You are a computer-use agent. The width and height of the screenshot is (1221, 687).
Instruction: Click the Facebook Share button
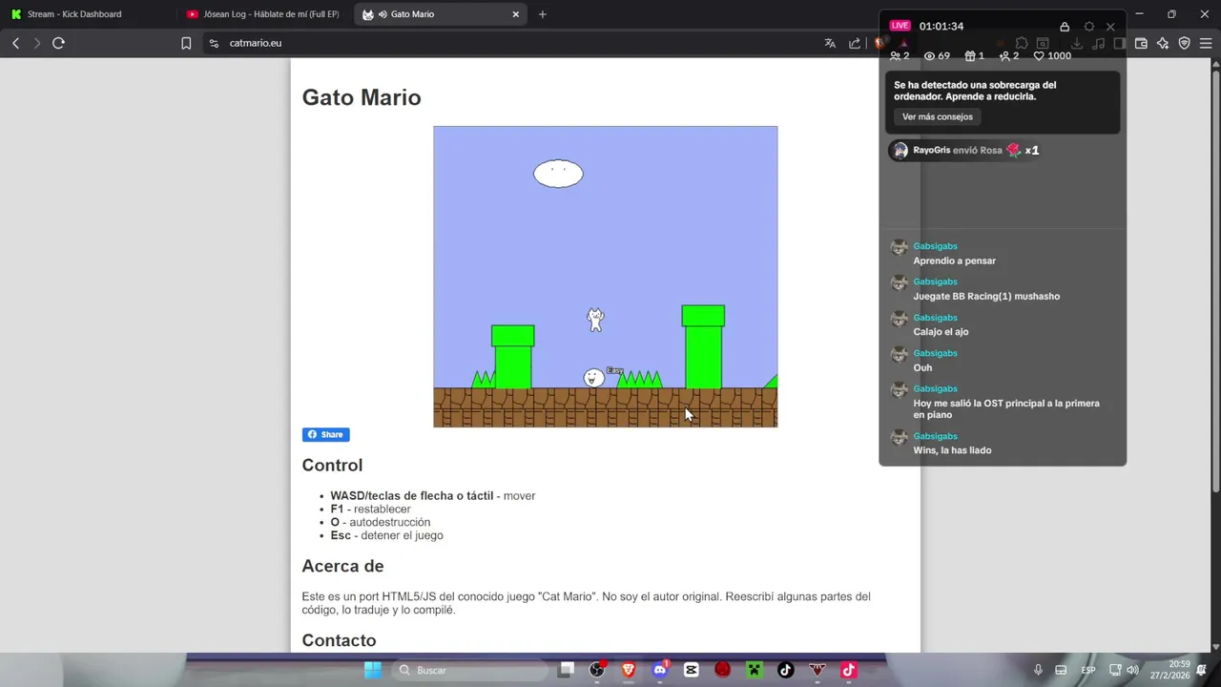click(326, 435)
